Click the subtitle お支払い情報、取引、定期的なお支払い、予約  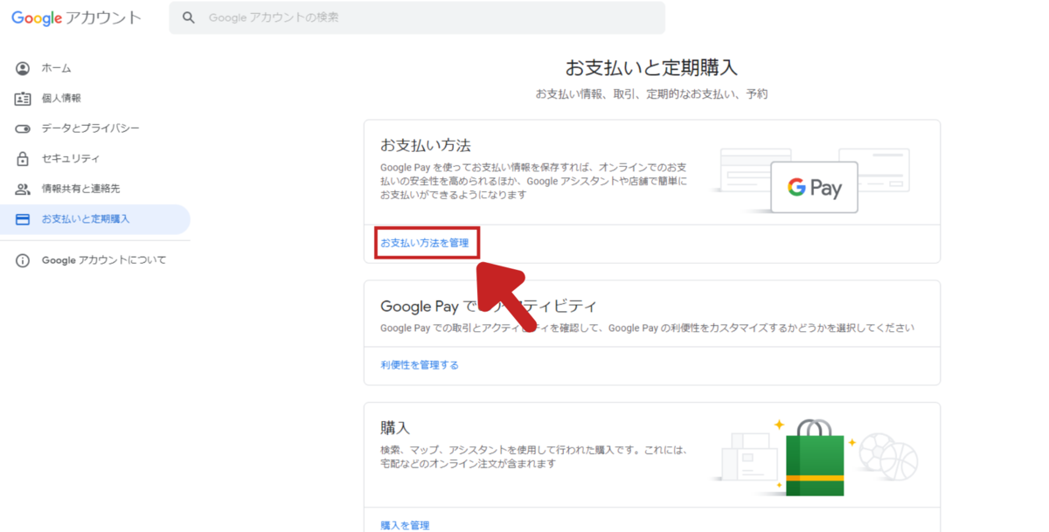[x=651, y=93]
